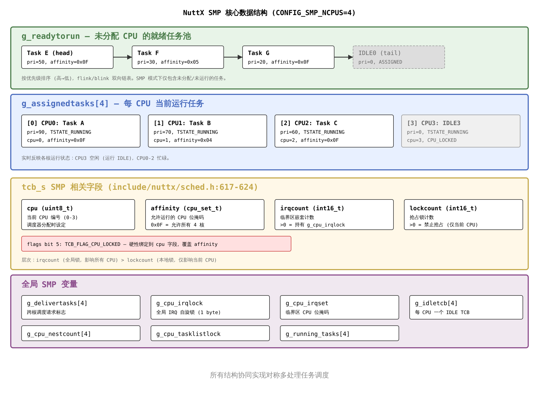
Task: Click the g_cpu_irqlock variable box
Action: pyautogui.click(x=210, y=307)
